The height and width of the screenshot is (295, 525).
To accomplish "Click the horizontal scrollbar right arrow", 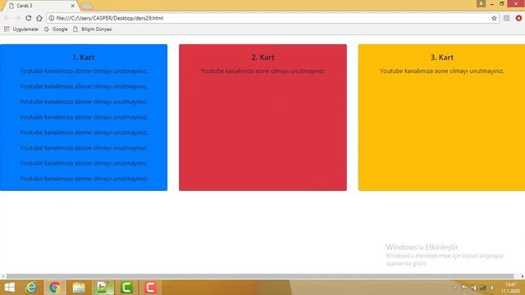I will coord(522,276).
